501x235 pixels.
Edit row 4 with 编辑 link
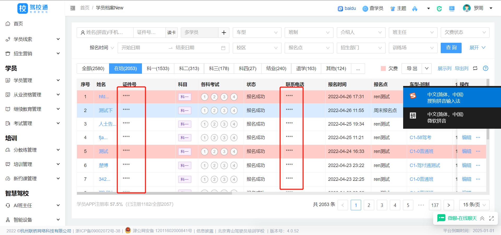point(467,137)
